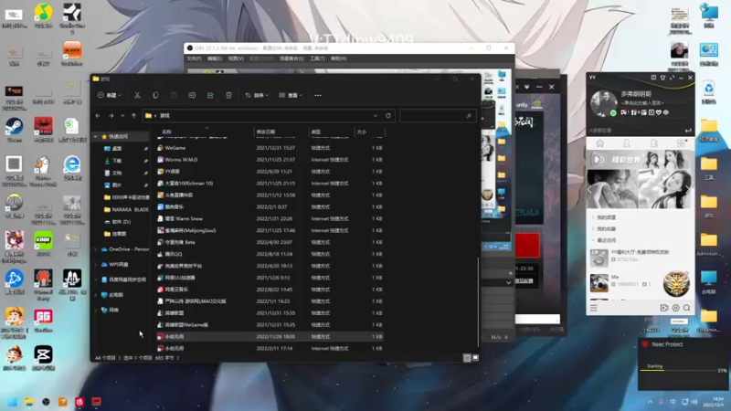This screenshot has width=731, height=411.
Task: Open the File menu in OBS window
Action: point(194,58)
